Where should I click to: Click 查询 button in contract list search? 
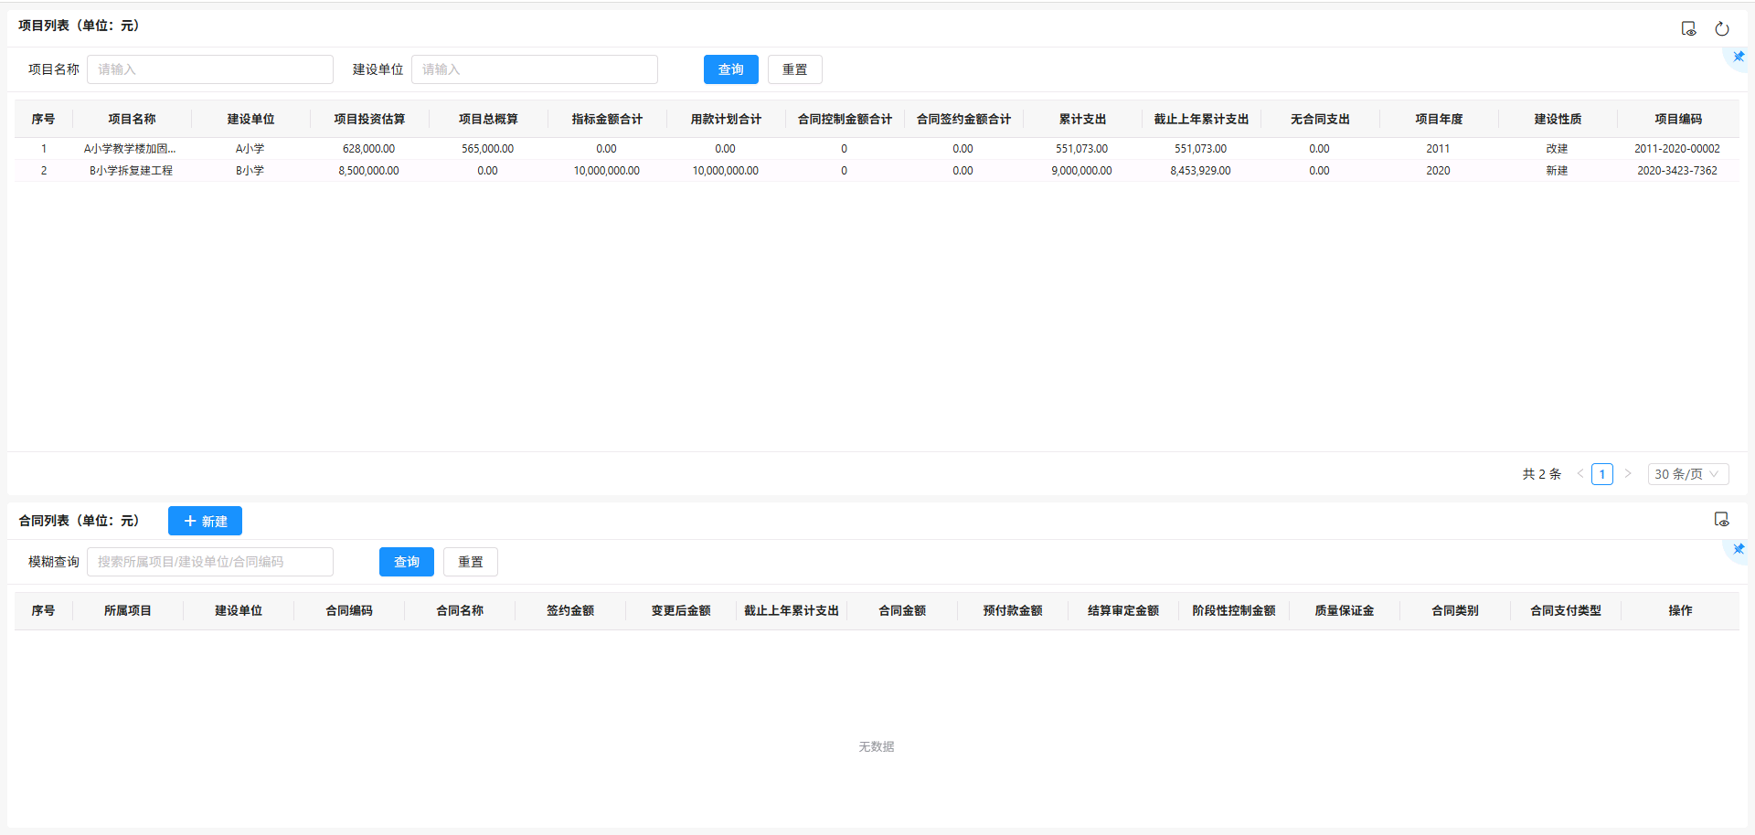406,562
